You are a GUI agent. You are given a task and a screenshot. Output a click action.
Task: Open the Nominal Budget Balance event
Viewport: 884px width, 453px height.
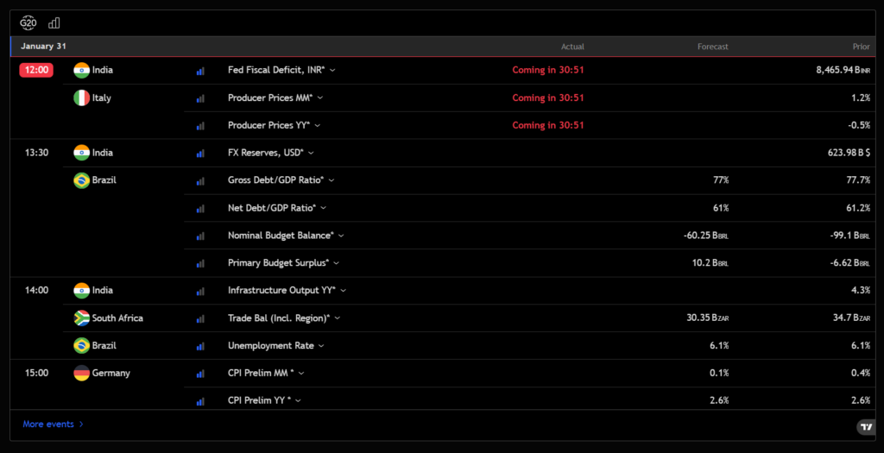(x=280, y=236)
